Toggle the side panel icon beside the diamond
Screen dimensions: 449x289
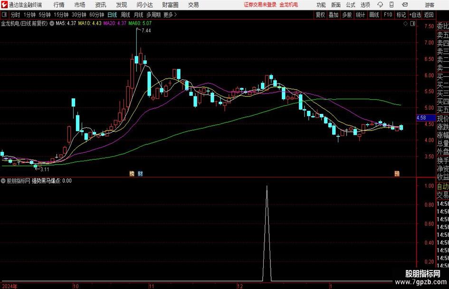coord(412,24)
